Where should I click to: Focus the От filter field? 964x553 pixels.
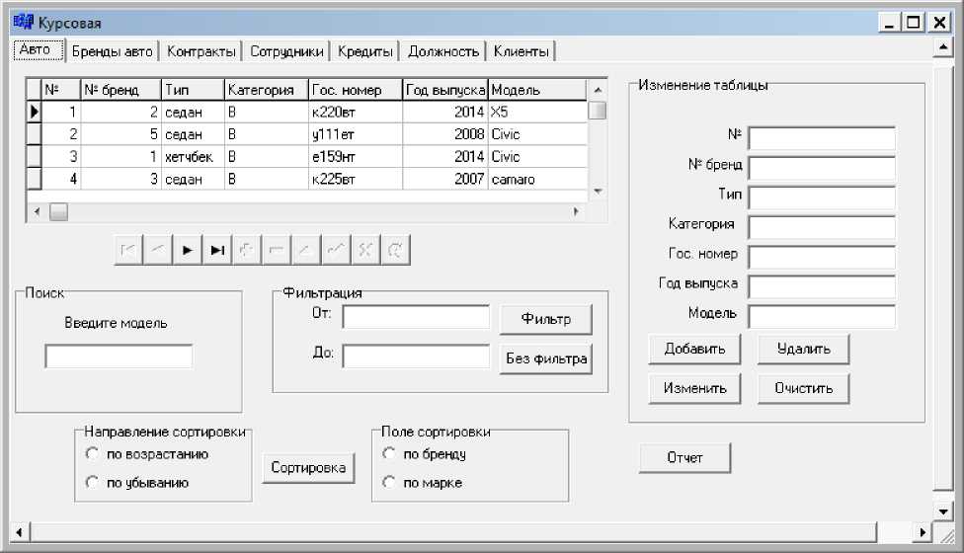click(x=416, y=317)
